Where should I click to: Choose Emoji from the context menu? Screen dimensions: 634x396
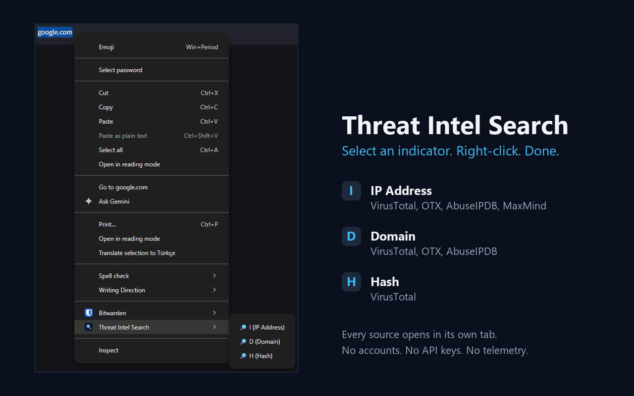point(152,47)
